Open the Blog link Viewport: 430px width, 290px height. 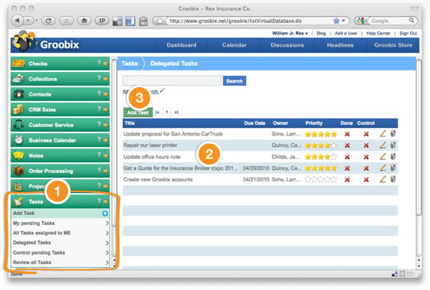[x=321, y=34]
